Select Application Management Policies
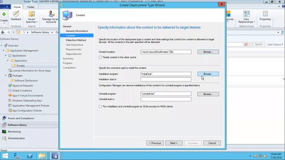 pyautogui.click(x=31, y=105)
